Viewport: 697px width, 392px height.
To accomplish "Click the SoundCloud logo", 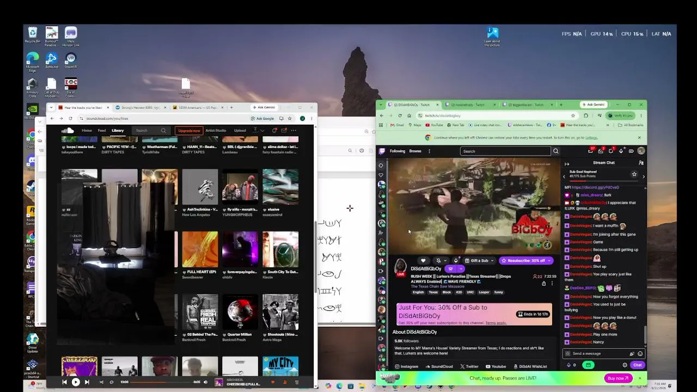I will click(68, 131).
